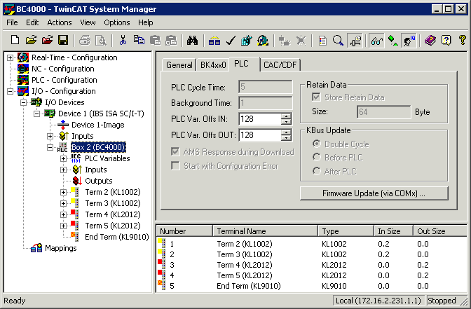
Task: Switch to the CAC/CDF tab
Action: tap(280, 65)
